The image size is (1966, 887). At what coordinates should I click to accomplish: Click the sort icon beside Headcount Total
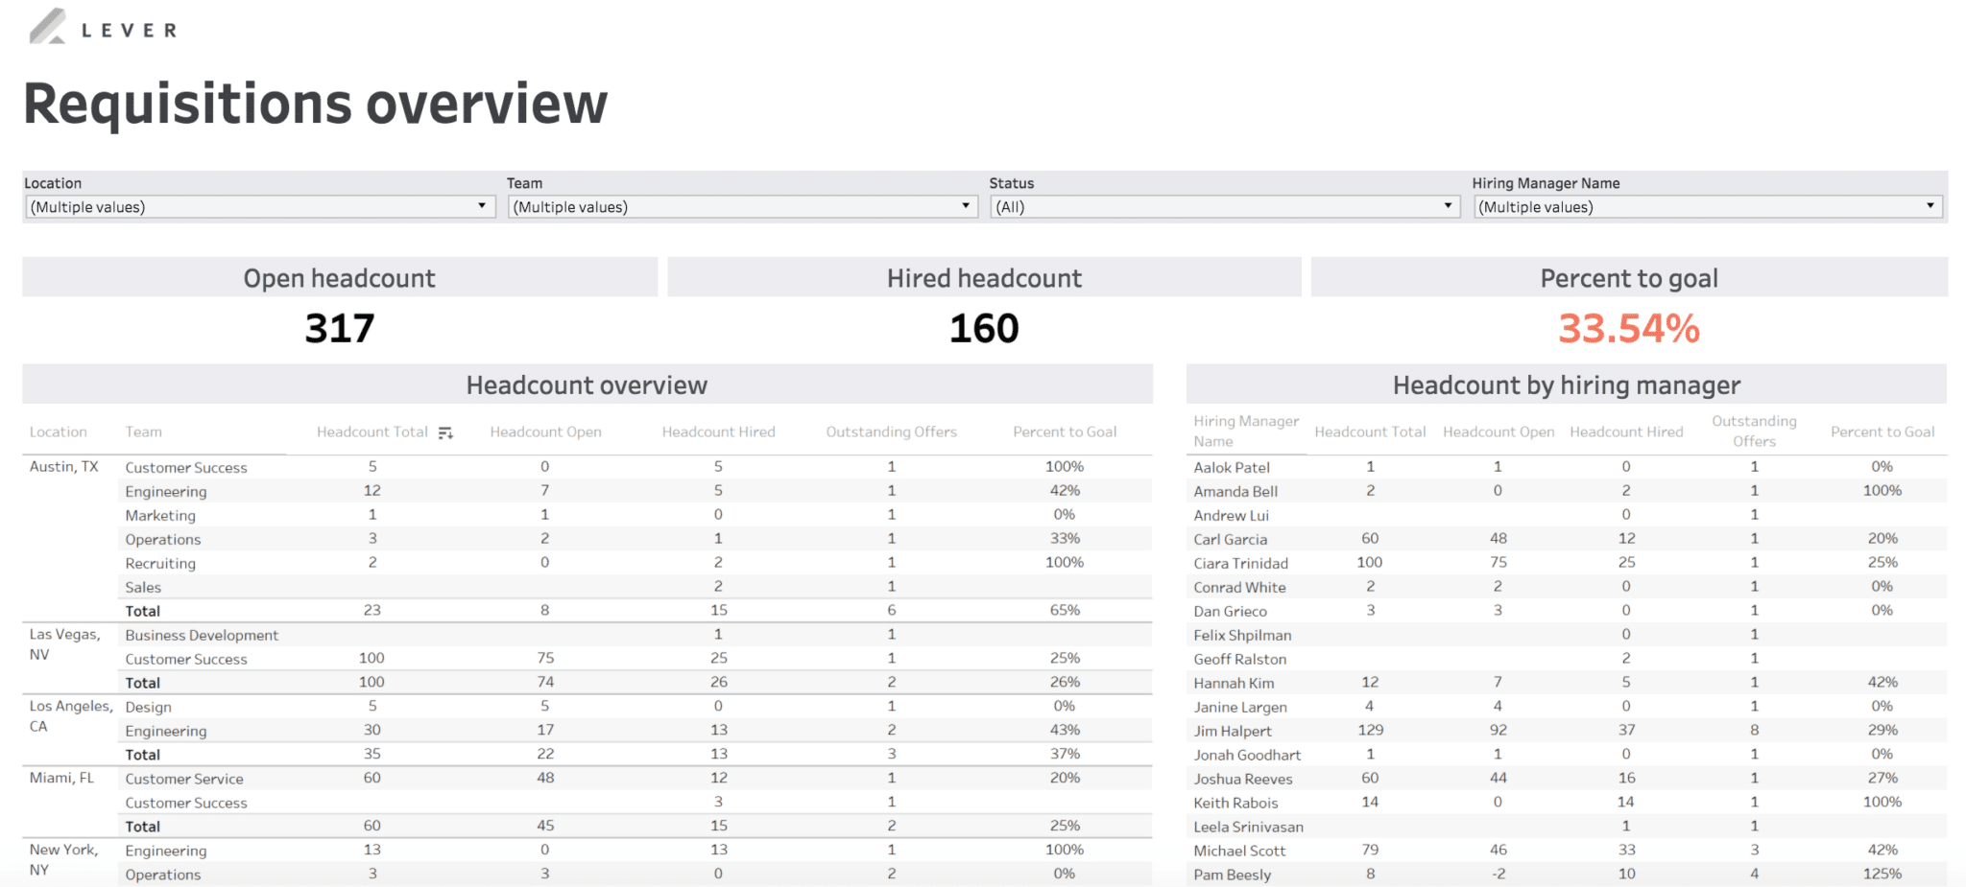coord(445,433)
